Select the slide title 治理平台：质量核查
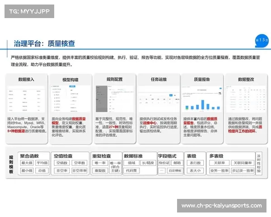The height and width of the screenshot is (217, 271). [x=44, y=43]
